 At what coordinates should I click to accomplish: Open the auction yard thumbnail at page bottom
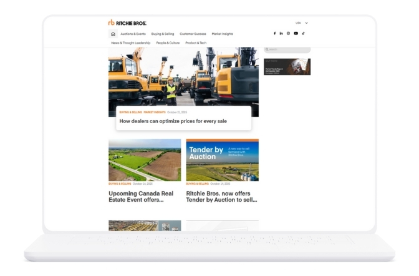[x=145, y=225]
